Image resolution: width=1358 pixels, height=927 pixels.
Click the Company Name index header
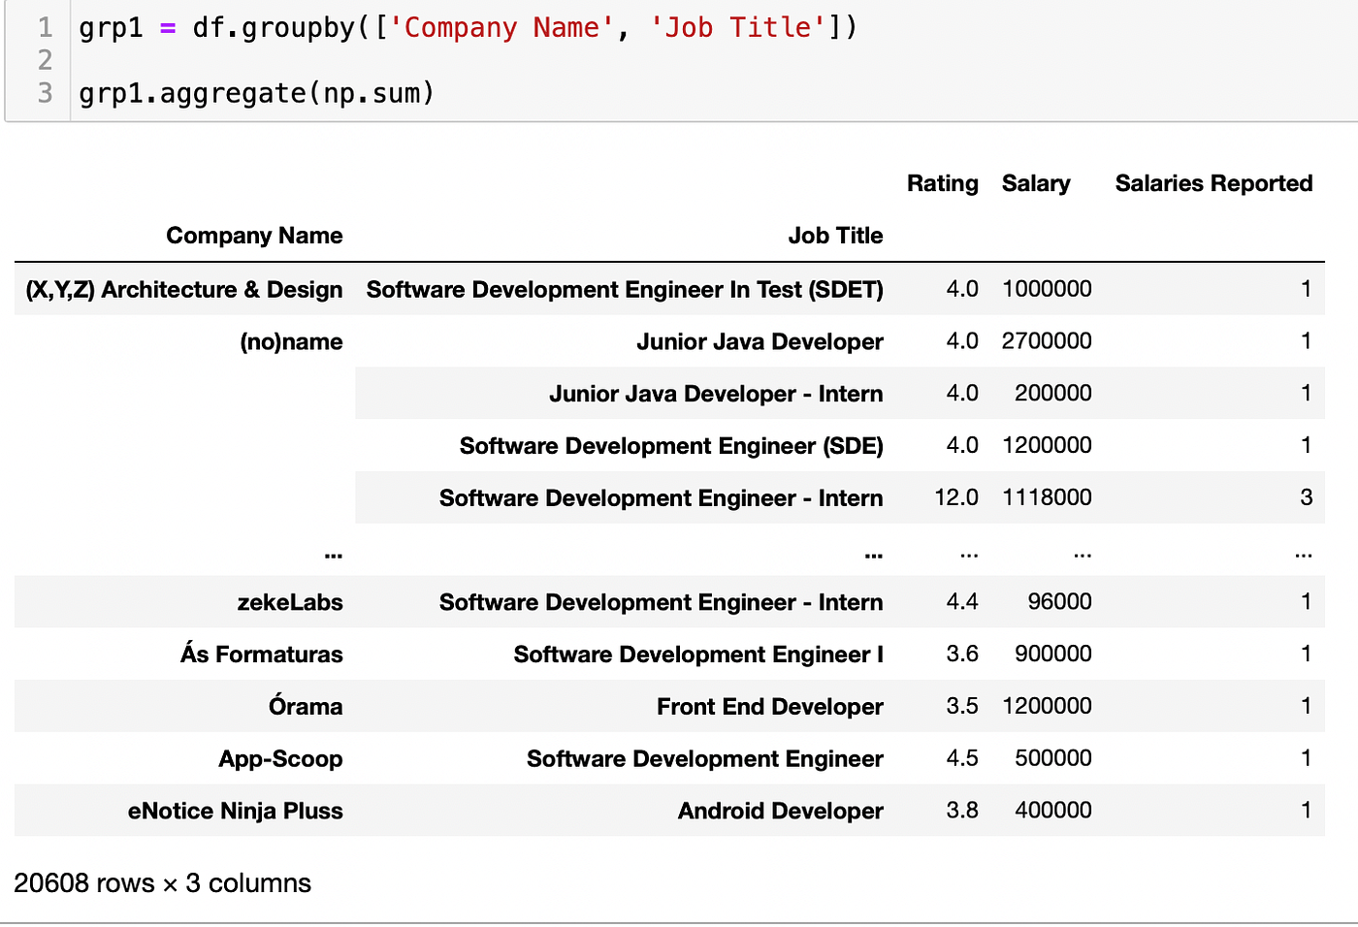(x=254, y=236)
